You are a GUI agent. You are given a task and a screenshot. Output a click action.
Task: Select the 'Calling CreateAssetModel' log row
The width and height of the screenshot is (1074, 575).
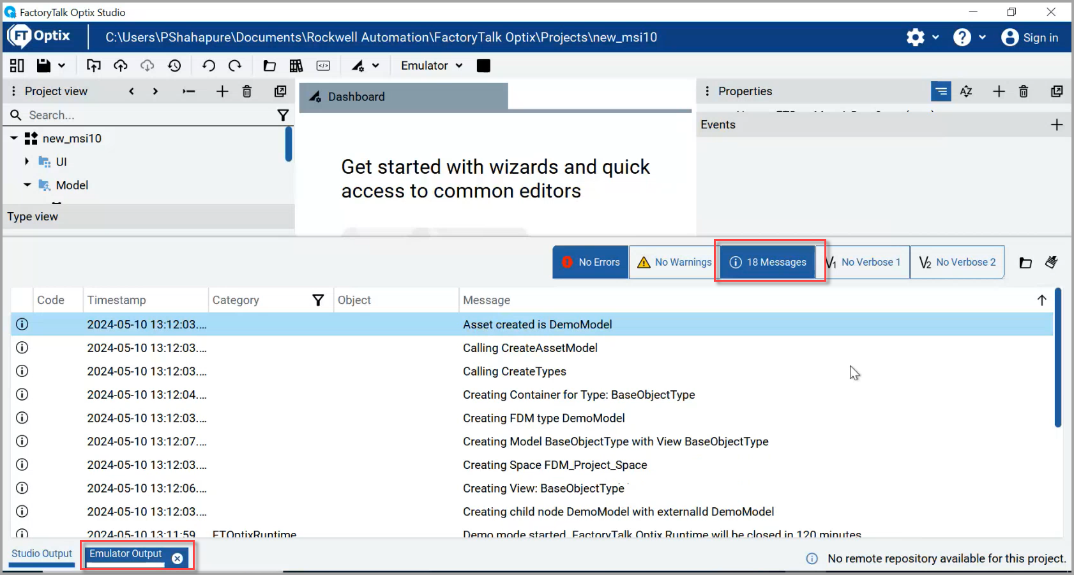pos(532,348)
